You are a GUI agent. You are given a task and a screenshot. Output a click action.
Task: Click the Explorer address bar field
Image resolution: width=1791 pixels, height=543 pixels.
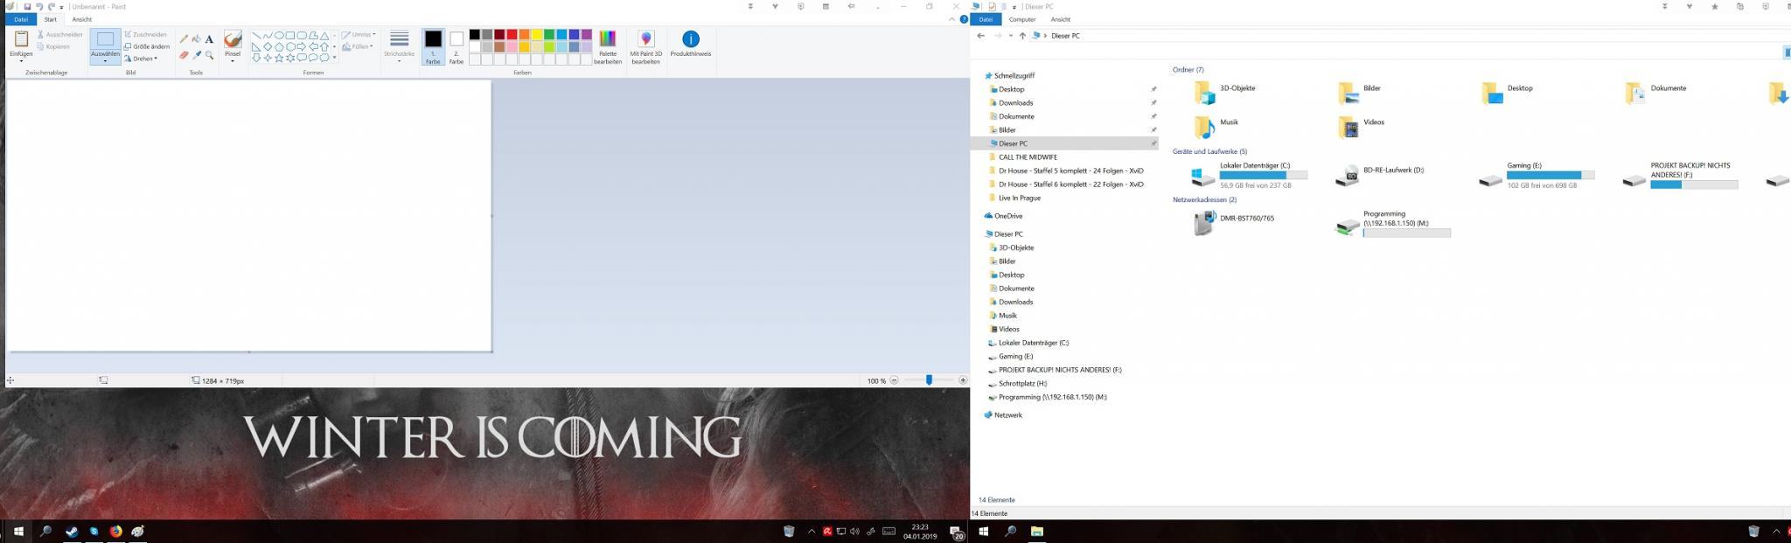tap(1408, 36)
